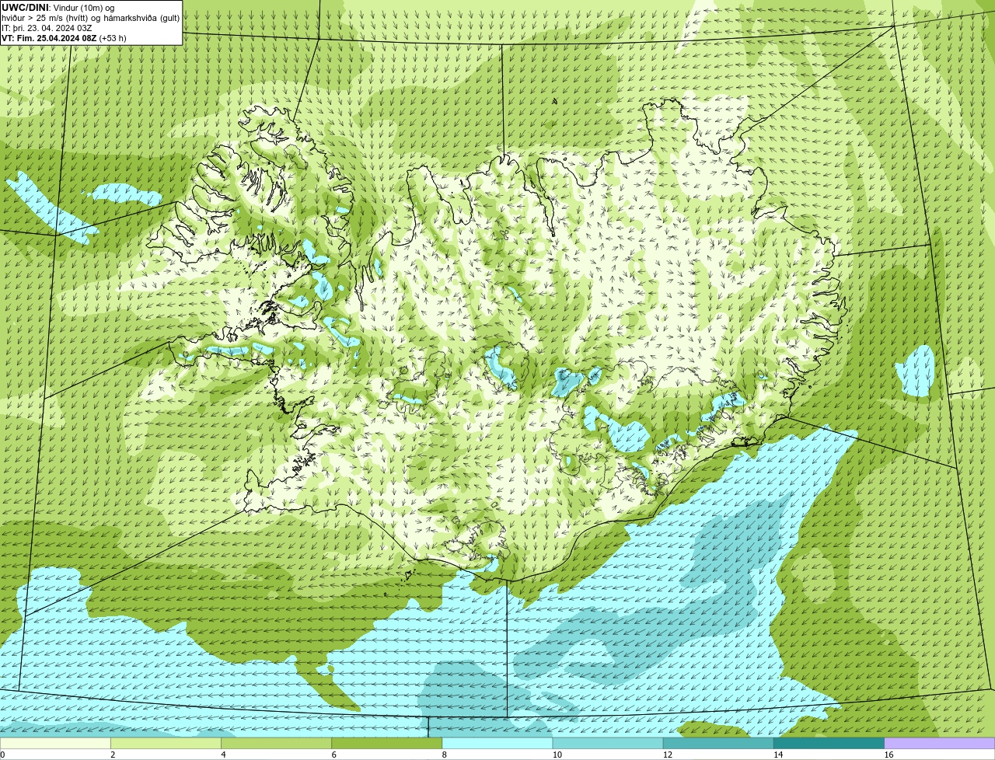The width and height of the screenshot is (995, 760).
Task: Click the legend scale label "8"
Action: (x=444, y=755)
